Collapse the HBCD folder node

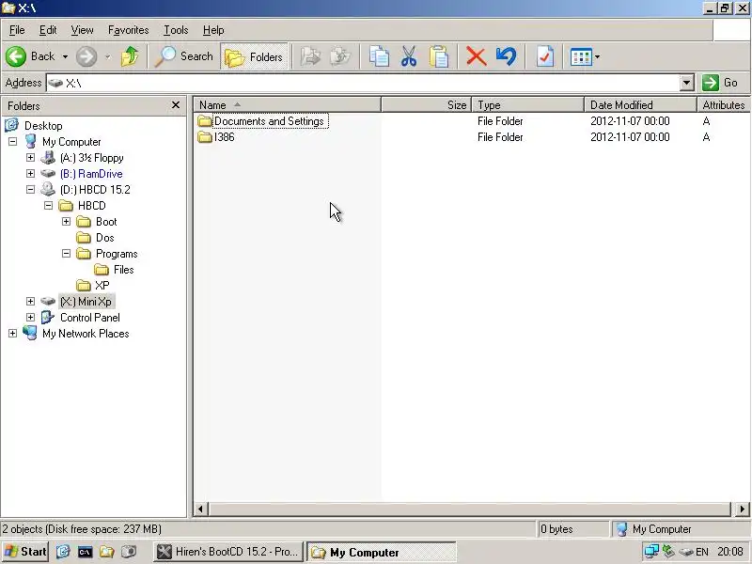point(49,205)
